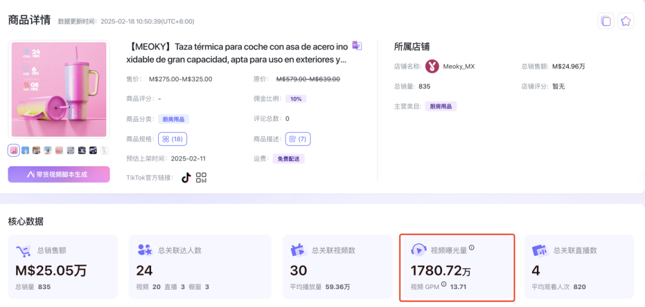Click the 总关联视频数 card icon
Screen dimensions: 645x307
[298, 250]
